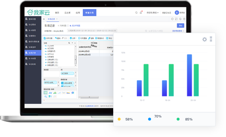Open the project dropdown in top header
The height and width of the screenshot is (137, 226).
point(153,13)
